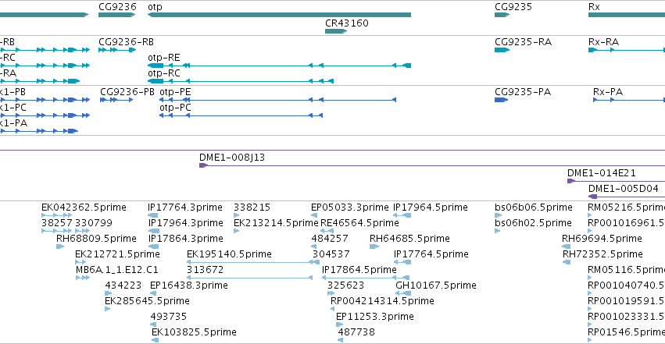The height and width of the screenshot is (344, 665).
Task: Select the 330799 feature
Action: click(x=82, y=231)
